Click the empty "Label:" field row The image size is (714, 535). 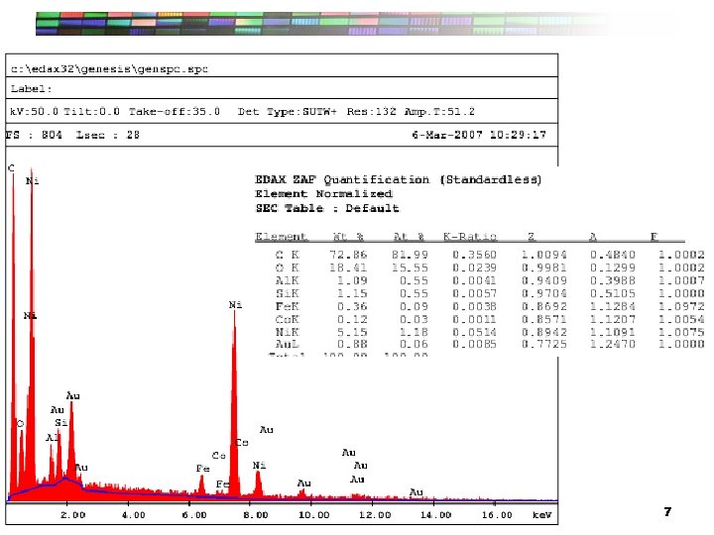(x=282, y=88)
